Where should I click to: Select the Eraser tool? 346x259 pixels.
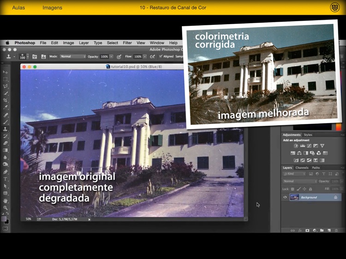(x=5, y=143)
